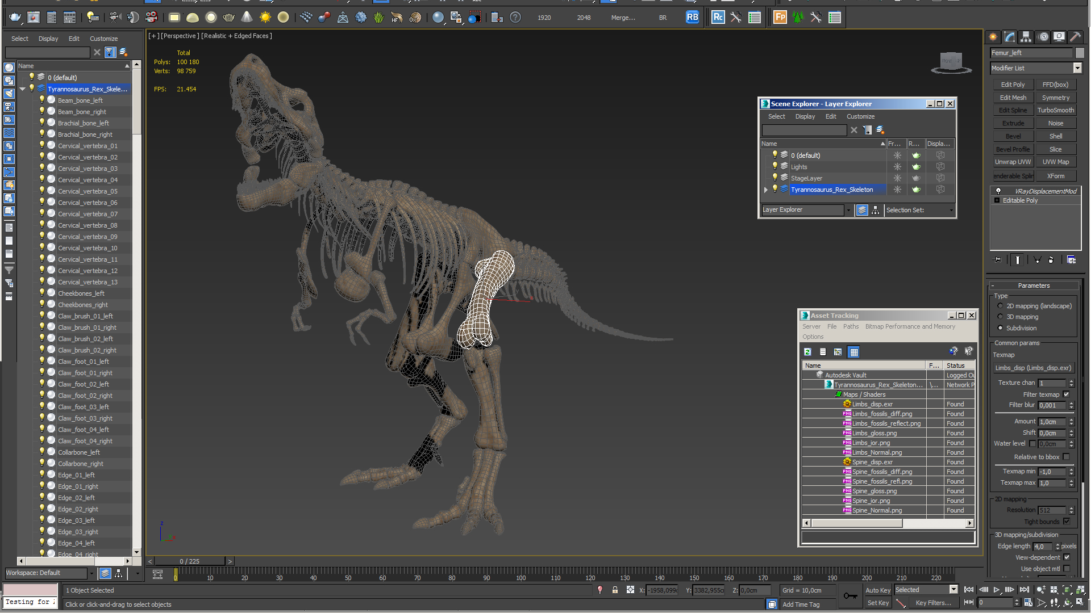Open the Modify command panel tab

pyautogui.click(x=1010, y=37)
